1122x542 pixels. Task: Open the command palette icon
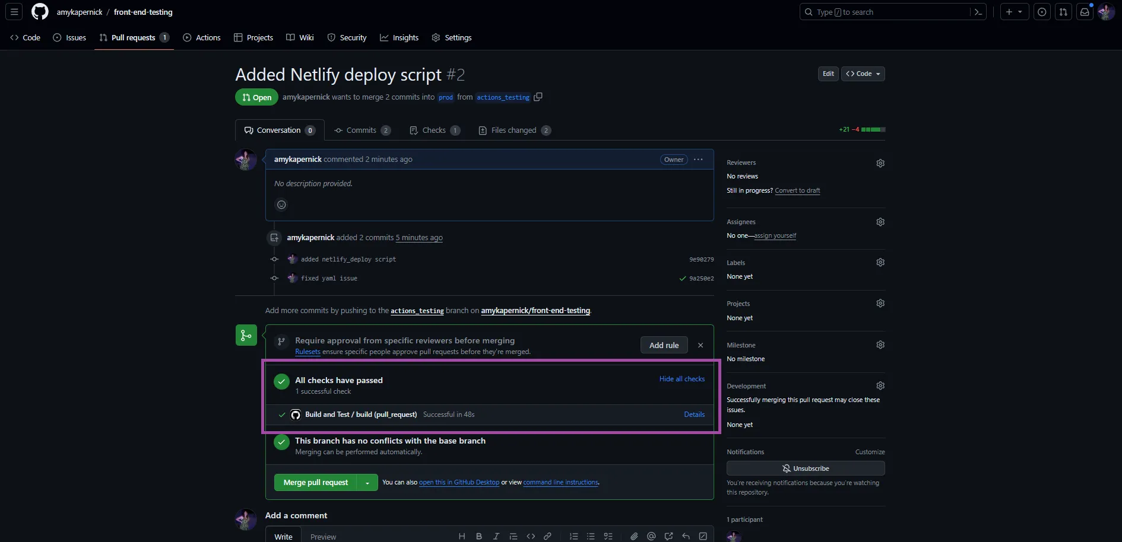(x=978, y=12)
